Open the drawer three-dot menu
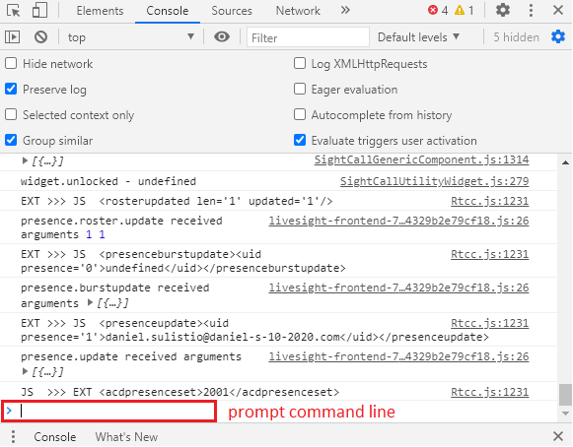573x447 pixels. point(13,436)
